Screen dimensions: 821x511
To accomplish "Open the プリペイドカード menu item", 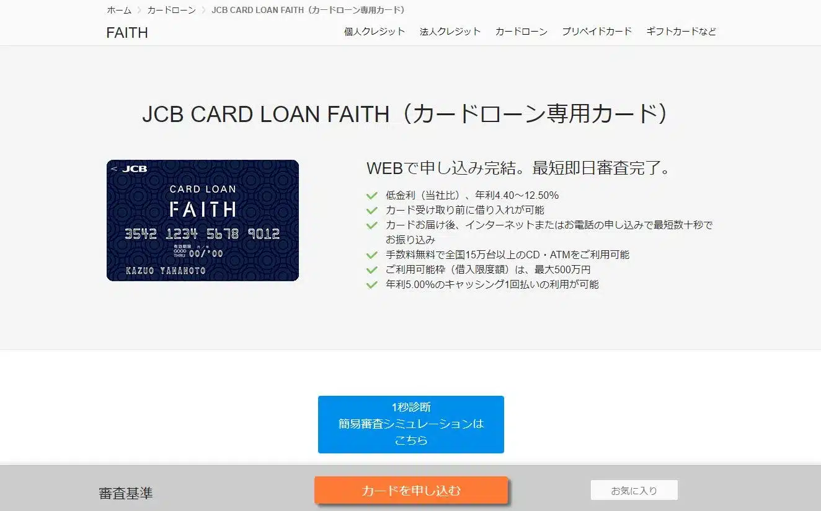I will coord(597,31).
